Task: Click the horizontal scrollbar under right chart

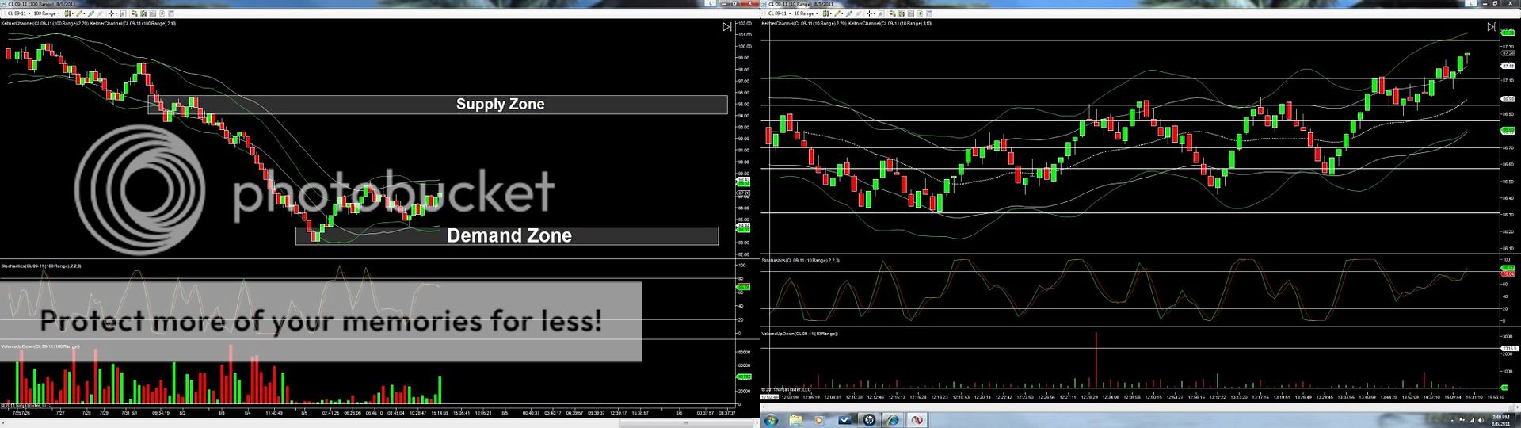Action: pyautogui.click(x=1141, y=407)
